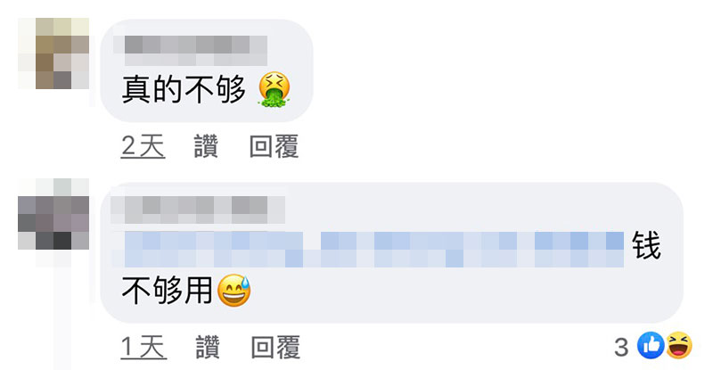The height and width of the screenshot is (370, 713).
Task: Open the first commenter's profile picture
Action: (53, 53)
